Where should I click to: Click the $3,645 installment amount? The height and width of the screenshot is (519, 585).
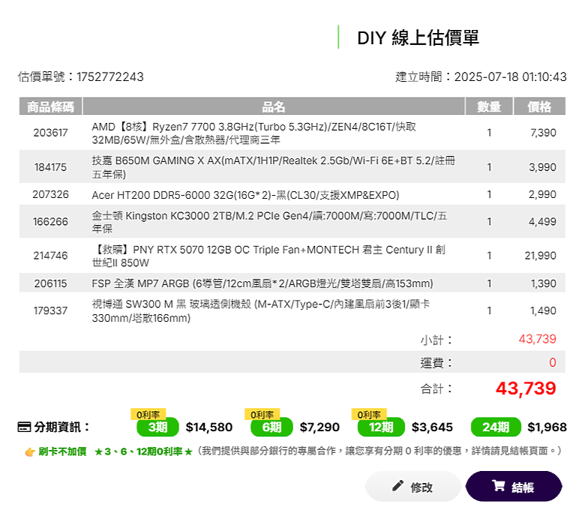tap(432, 427)
